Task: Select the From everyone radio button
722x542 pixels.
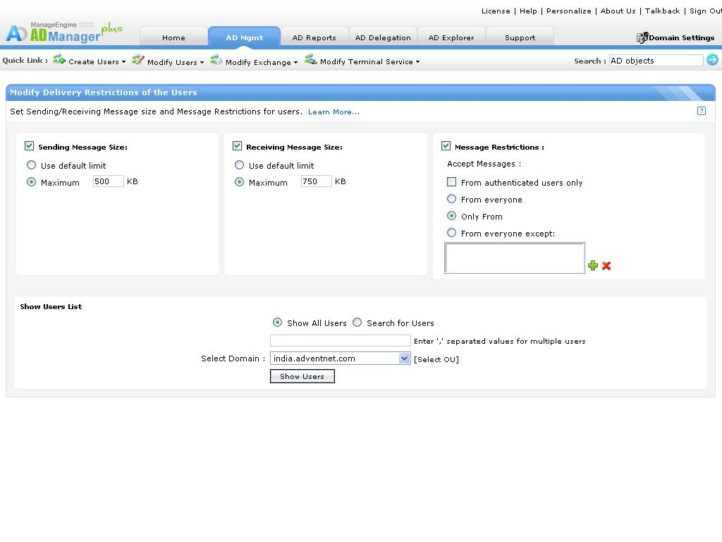Action: (x=451, y=200)
